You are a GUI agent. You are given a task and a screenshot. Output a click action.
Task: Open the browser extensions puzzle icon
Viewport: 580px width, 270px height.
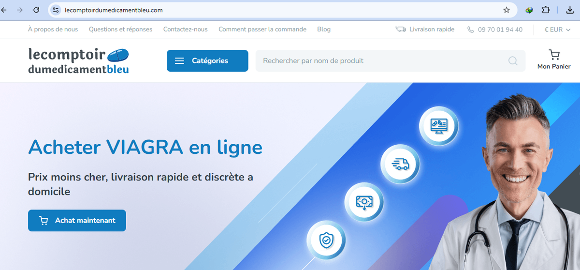[546, 10]
